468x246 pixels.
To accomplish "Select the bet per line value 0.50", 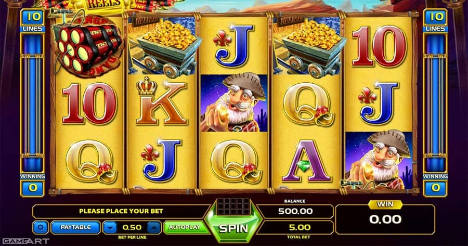I will pos(132,227).
